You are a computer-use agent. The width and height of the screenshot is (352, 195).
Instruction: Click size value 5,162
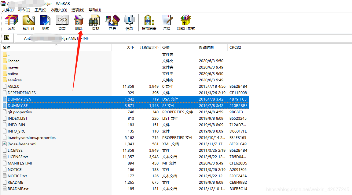tap(130, 137)
